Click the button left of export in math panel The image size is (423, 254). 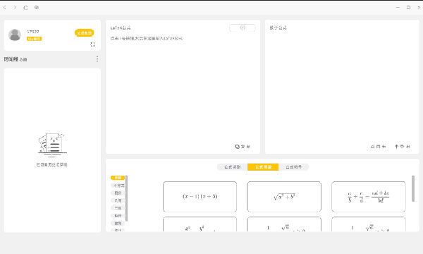(378, 147)
